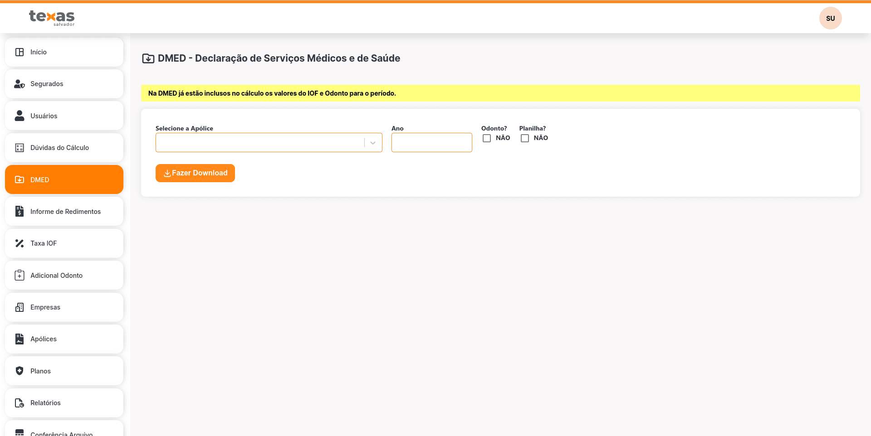Open the Selecione a Apólice combo box
This screenshot has width=871, height=436.
(x=259, y=143)
